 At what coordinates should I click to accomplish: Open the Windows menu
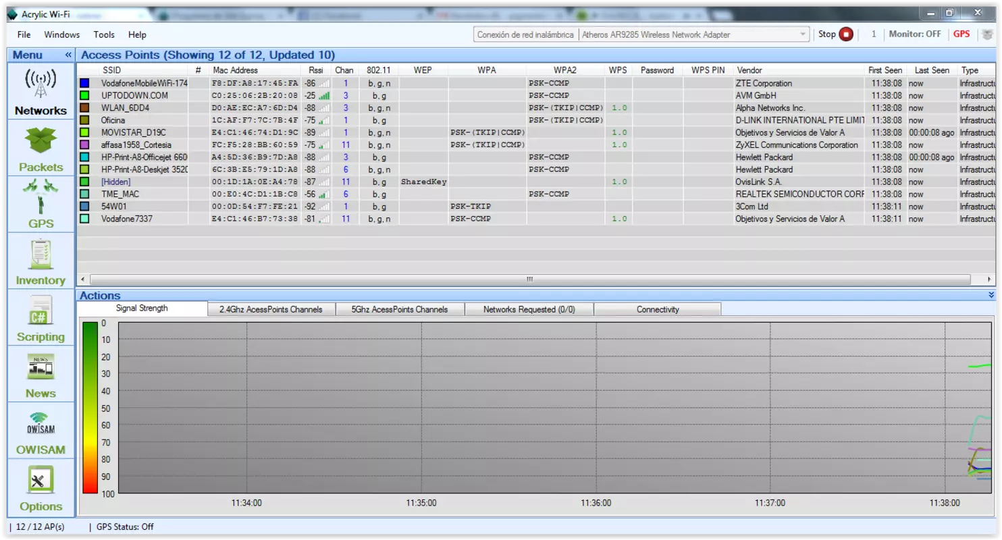(61, 34)
